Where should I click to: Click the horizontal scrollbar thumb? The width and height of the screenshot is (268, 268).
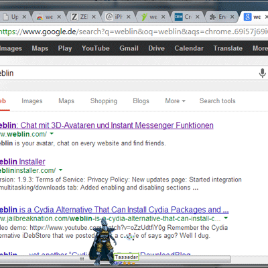click(115, 259)
